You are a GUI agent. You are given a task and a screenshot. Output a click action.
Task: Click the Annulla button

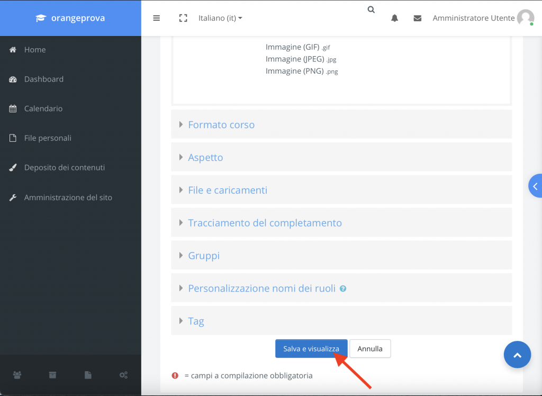pyautogui.click(x=370, y=349)
